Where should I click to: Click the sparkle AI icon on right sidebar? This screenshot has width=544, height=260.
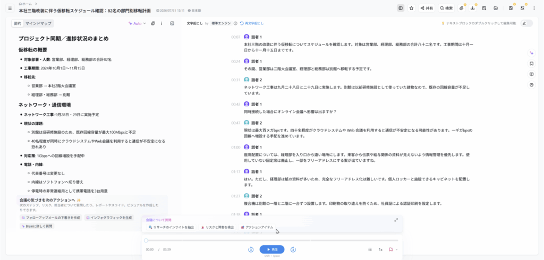(x=531, y=53)
